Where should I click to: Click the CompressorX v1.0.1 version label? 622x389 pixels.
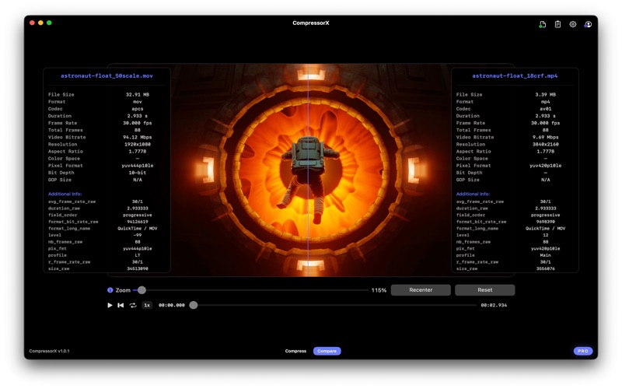(49, 352)
